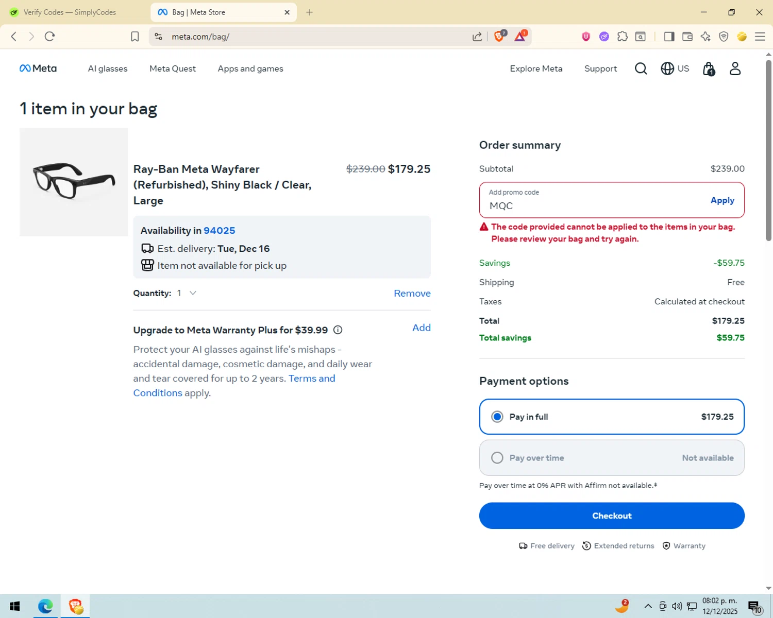
Task: View site information icon in address bar
Action: click(158, 37)
